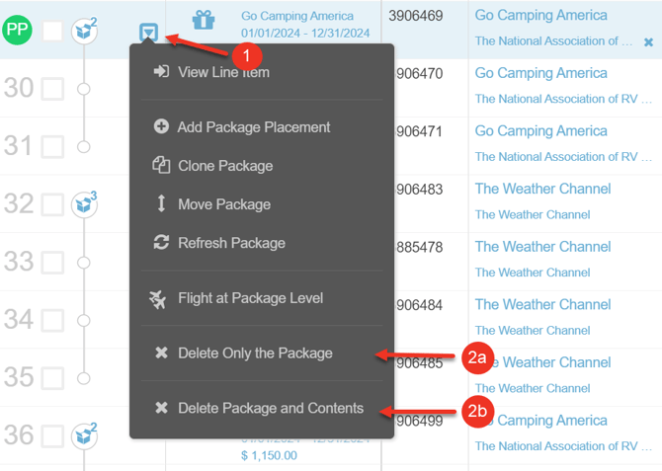The height and width of the screenshot is (471, 662).
Task: Click the gift box icon
Action: point(204,20)
